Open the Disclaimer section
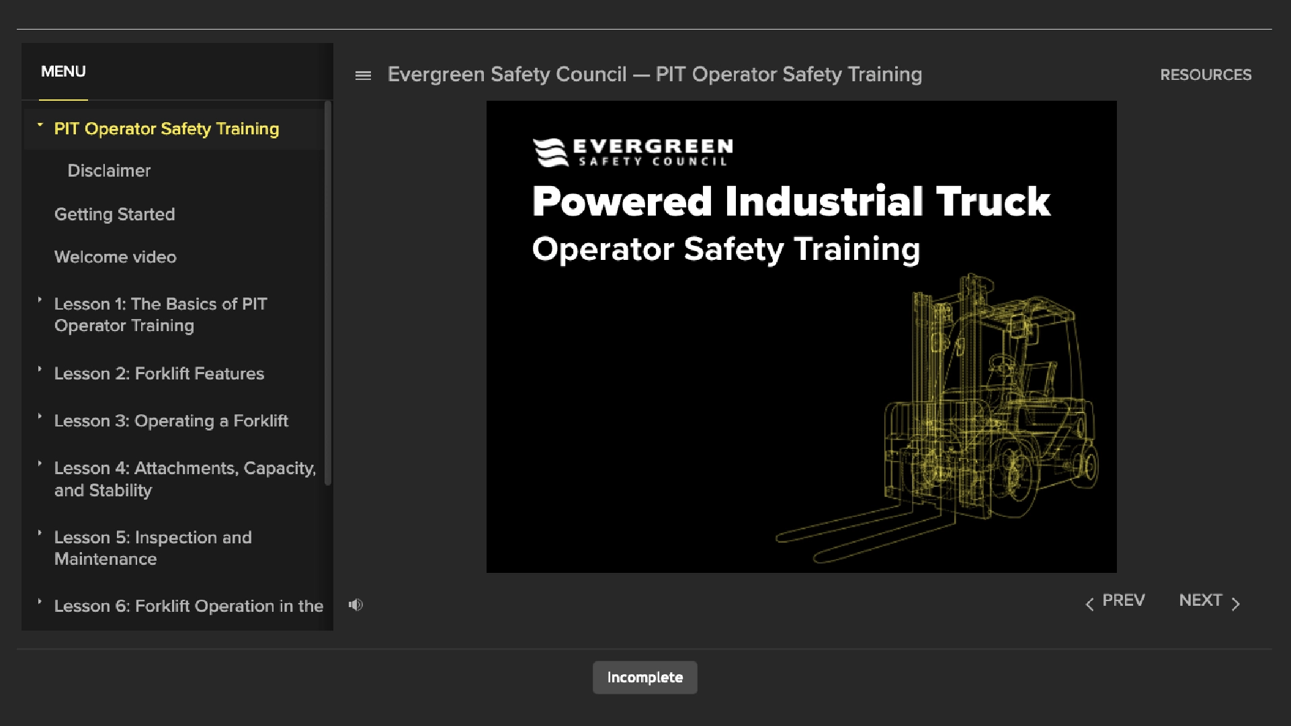 pyautogui.click(x=109, y=171)
